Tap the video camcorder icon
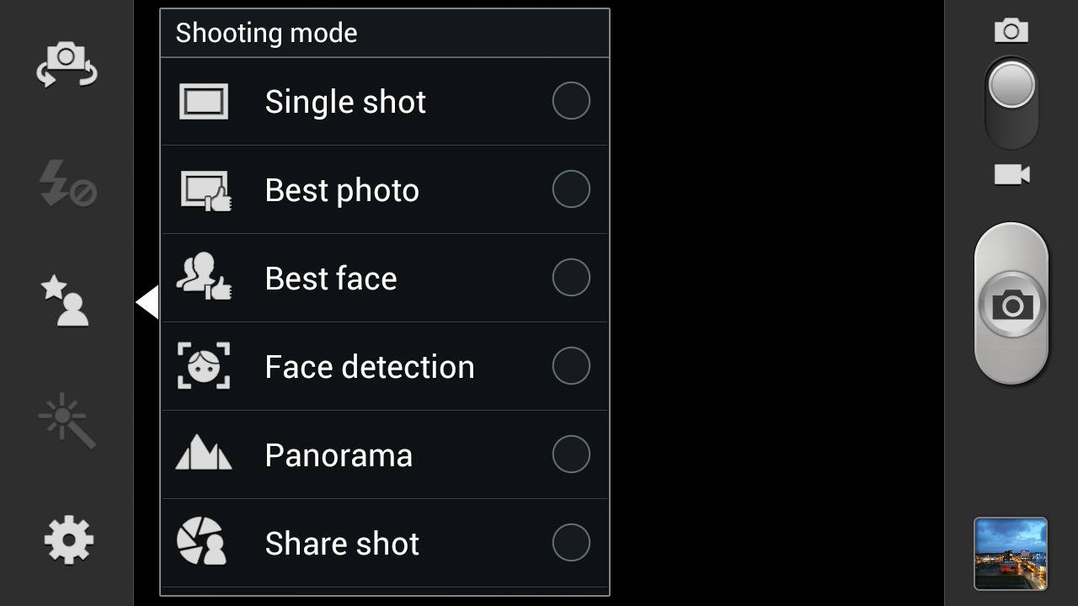Image resolution: width=1078 pixels, height=606 pixels. pyautogui.click(x=1011, y=174)
